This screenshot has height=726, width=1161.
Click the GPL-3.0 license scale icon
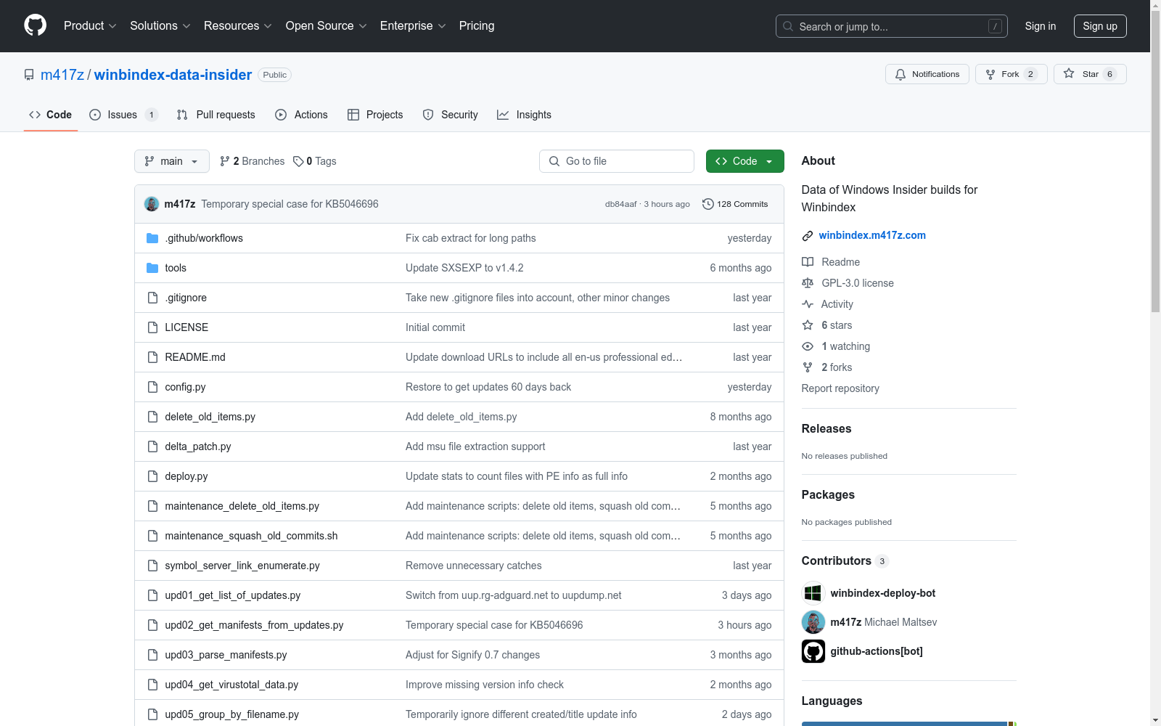pos(808,283)
